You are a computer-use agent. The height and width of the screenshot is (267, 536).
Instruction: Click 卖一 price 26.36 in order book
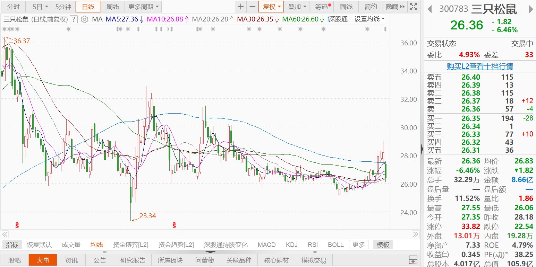pyautogui.click(x=470, y=109)
